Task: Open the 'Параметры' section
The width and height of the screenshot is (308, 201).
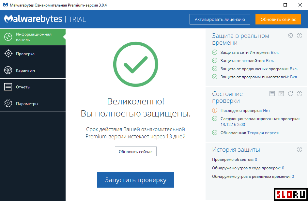Action: pyautogui.click(x=33, y=103)
